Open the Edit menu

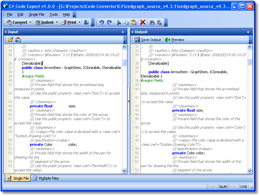click(20, 14)
